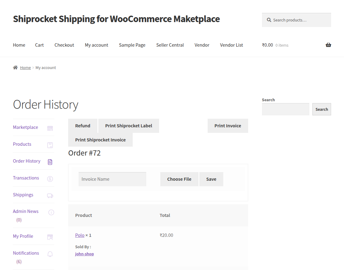Screen dimensions: 344x270
Task: Open Marketplace in the account sidebar
Action: pyautogui.click(x=25, y=127)
